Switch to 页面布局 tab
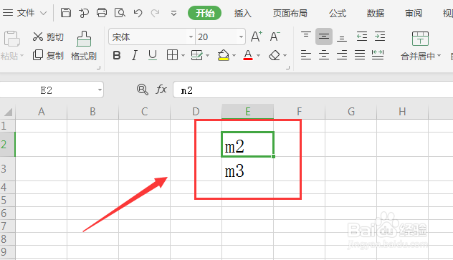 tap(290, 14)
